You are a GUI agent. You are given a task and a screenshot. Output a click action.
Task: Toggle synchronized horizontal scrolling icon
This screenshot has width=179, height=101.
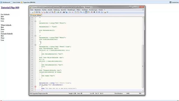78,12
